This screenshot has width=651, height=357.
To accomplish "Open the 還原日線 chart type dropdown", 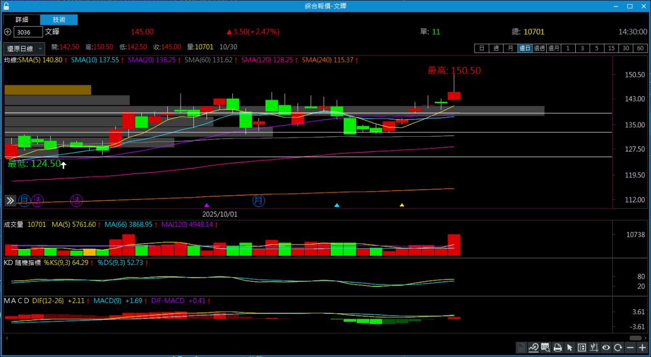I will 24,49.
